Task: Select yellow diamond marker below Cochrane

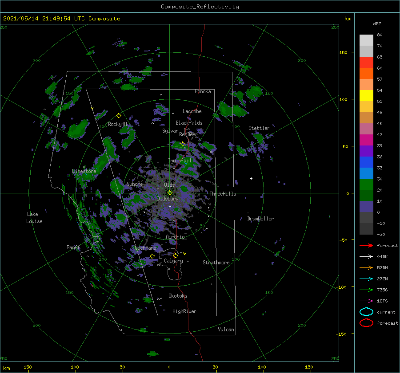Action: 152,256
